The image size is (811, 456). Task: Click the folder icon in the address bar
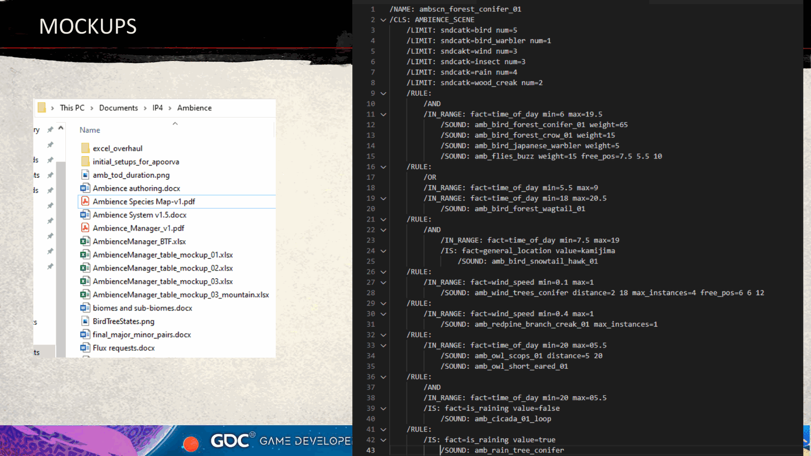(x=42, y=107)
